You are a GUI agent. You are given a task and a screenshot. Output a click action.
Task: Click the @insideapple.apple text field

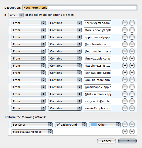(98, 87)
